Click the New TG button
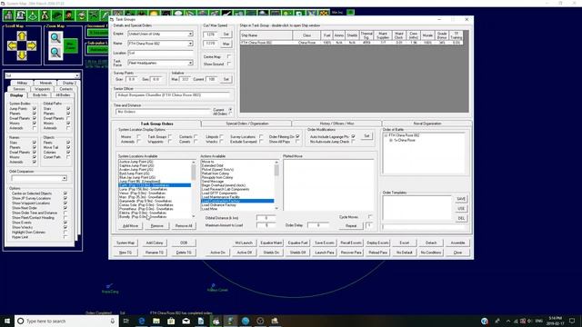 coord(125,253)
